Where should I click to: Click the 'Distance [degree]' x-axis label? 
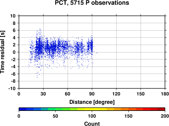pyautogui.click(x=92, y=102)
